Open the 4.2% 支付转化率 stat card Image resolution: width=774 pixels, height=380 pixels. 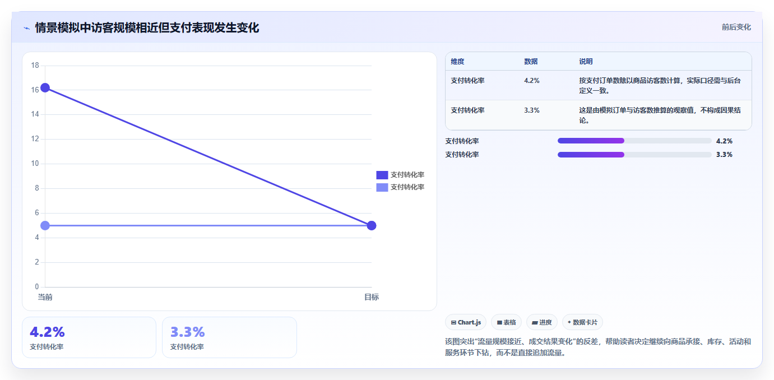(x=89, y=337)
